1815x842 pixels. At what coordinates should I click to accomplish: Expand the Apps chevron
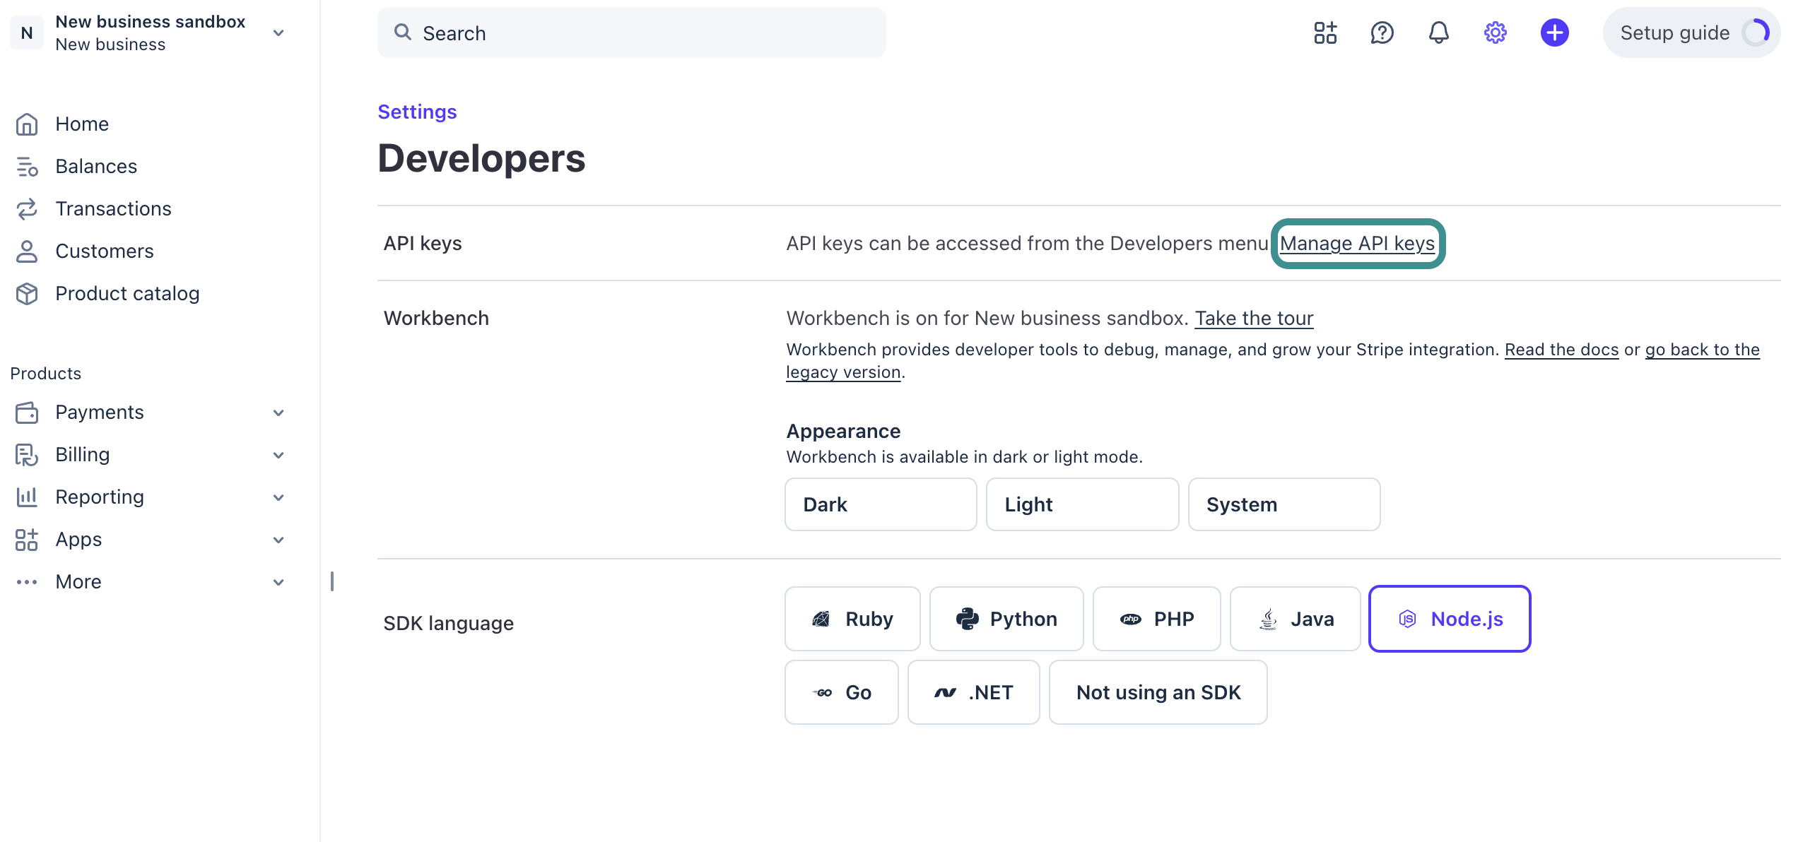[x=278, y=540]
